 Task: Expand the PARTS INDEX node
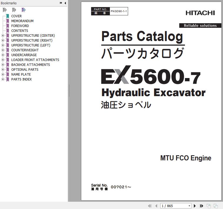click(3, 79)
